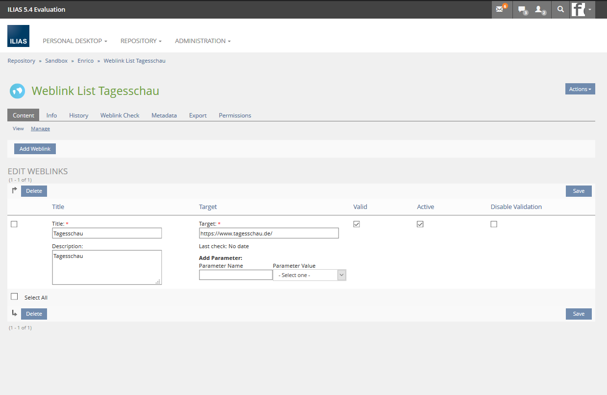The width and height of the screenshot is (607, 395).
Task: Open the Permissions tab
Action: pos(235,116)
